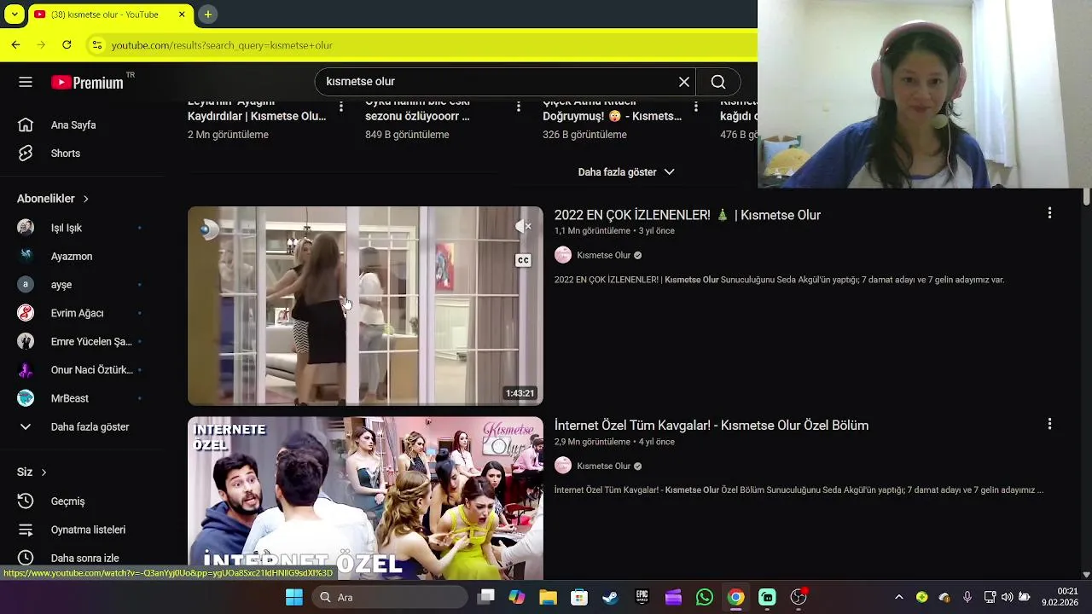The image size is (1092, 614).
Task: Open WhatsApp from the taskbar
Action: pos(704,597)
